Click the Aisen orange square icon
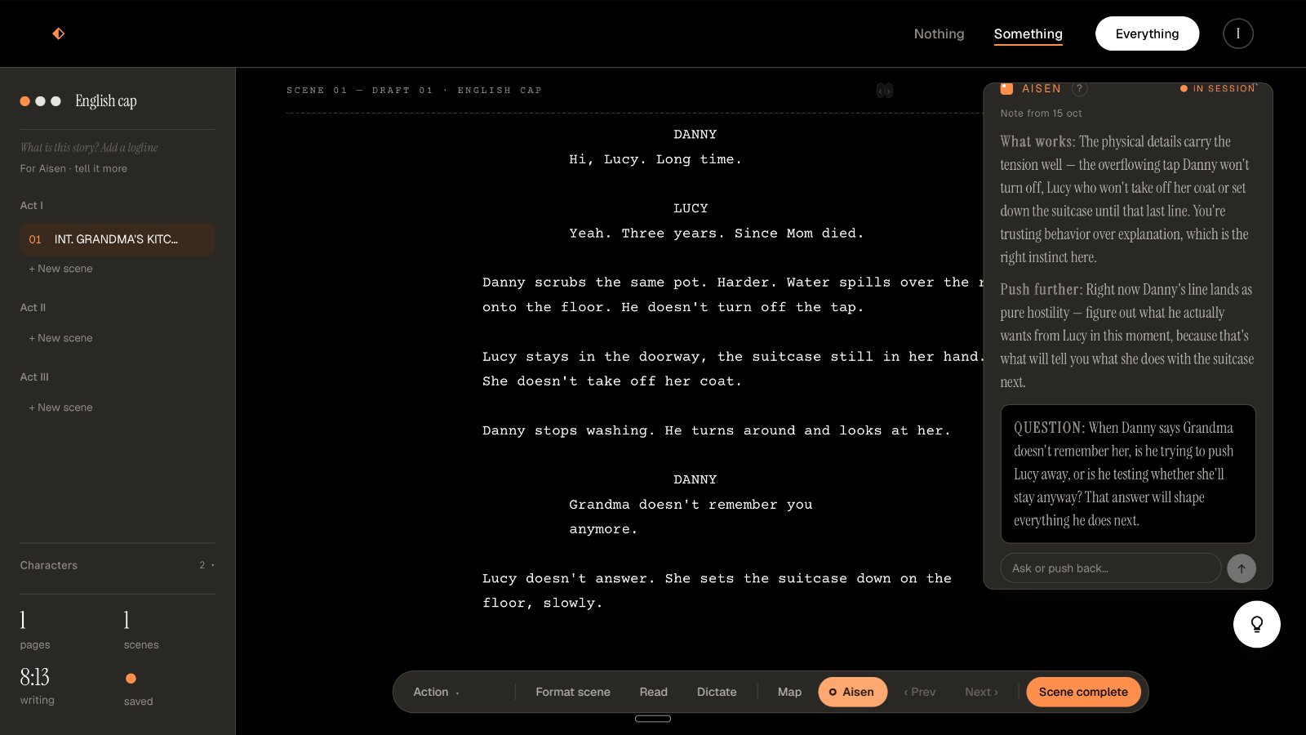 1006,88
